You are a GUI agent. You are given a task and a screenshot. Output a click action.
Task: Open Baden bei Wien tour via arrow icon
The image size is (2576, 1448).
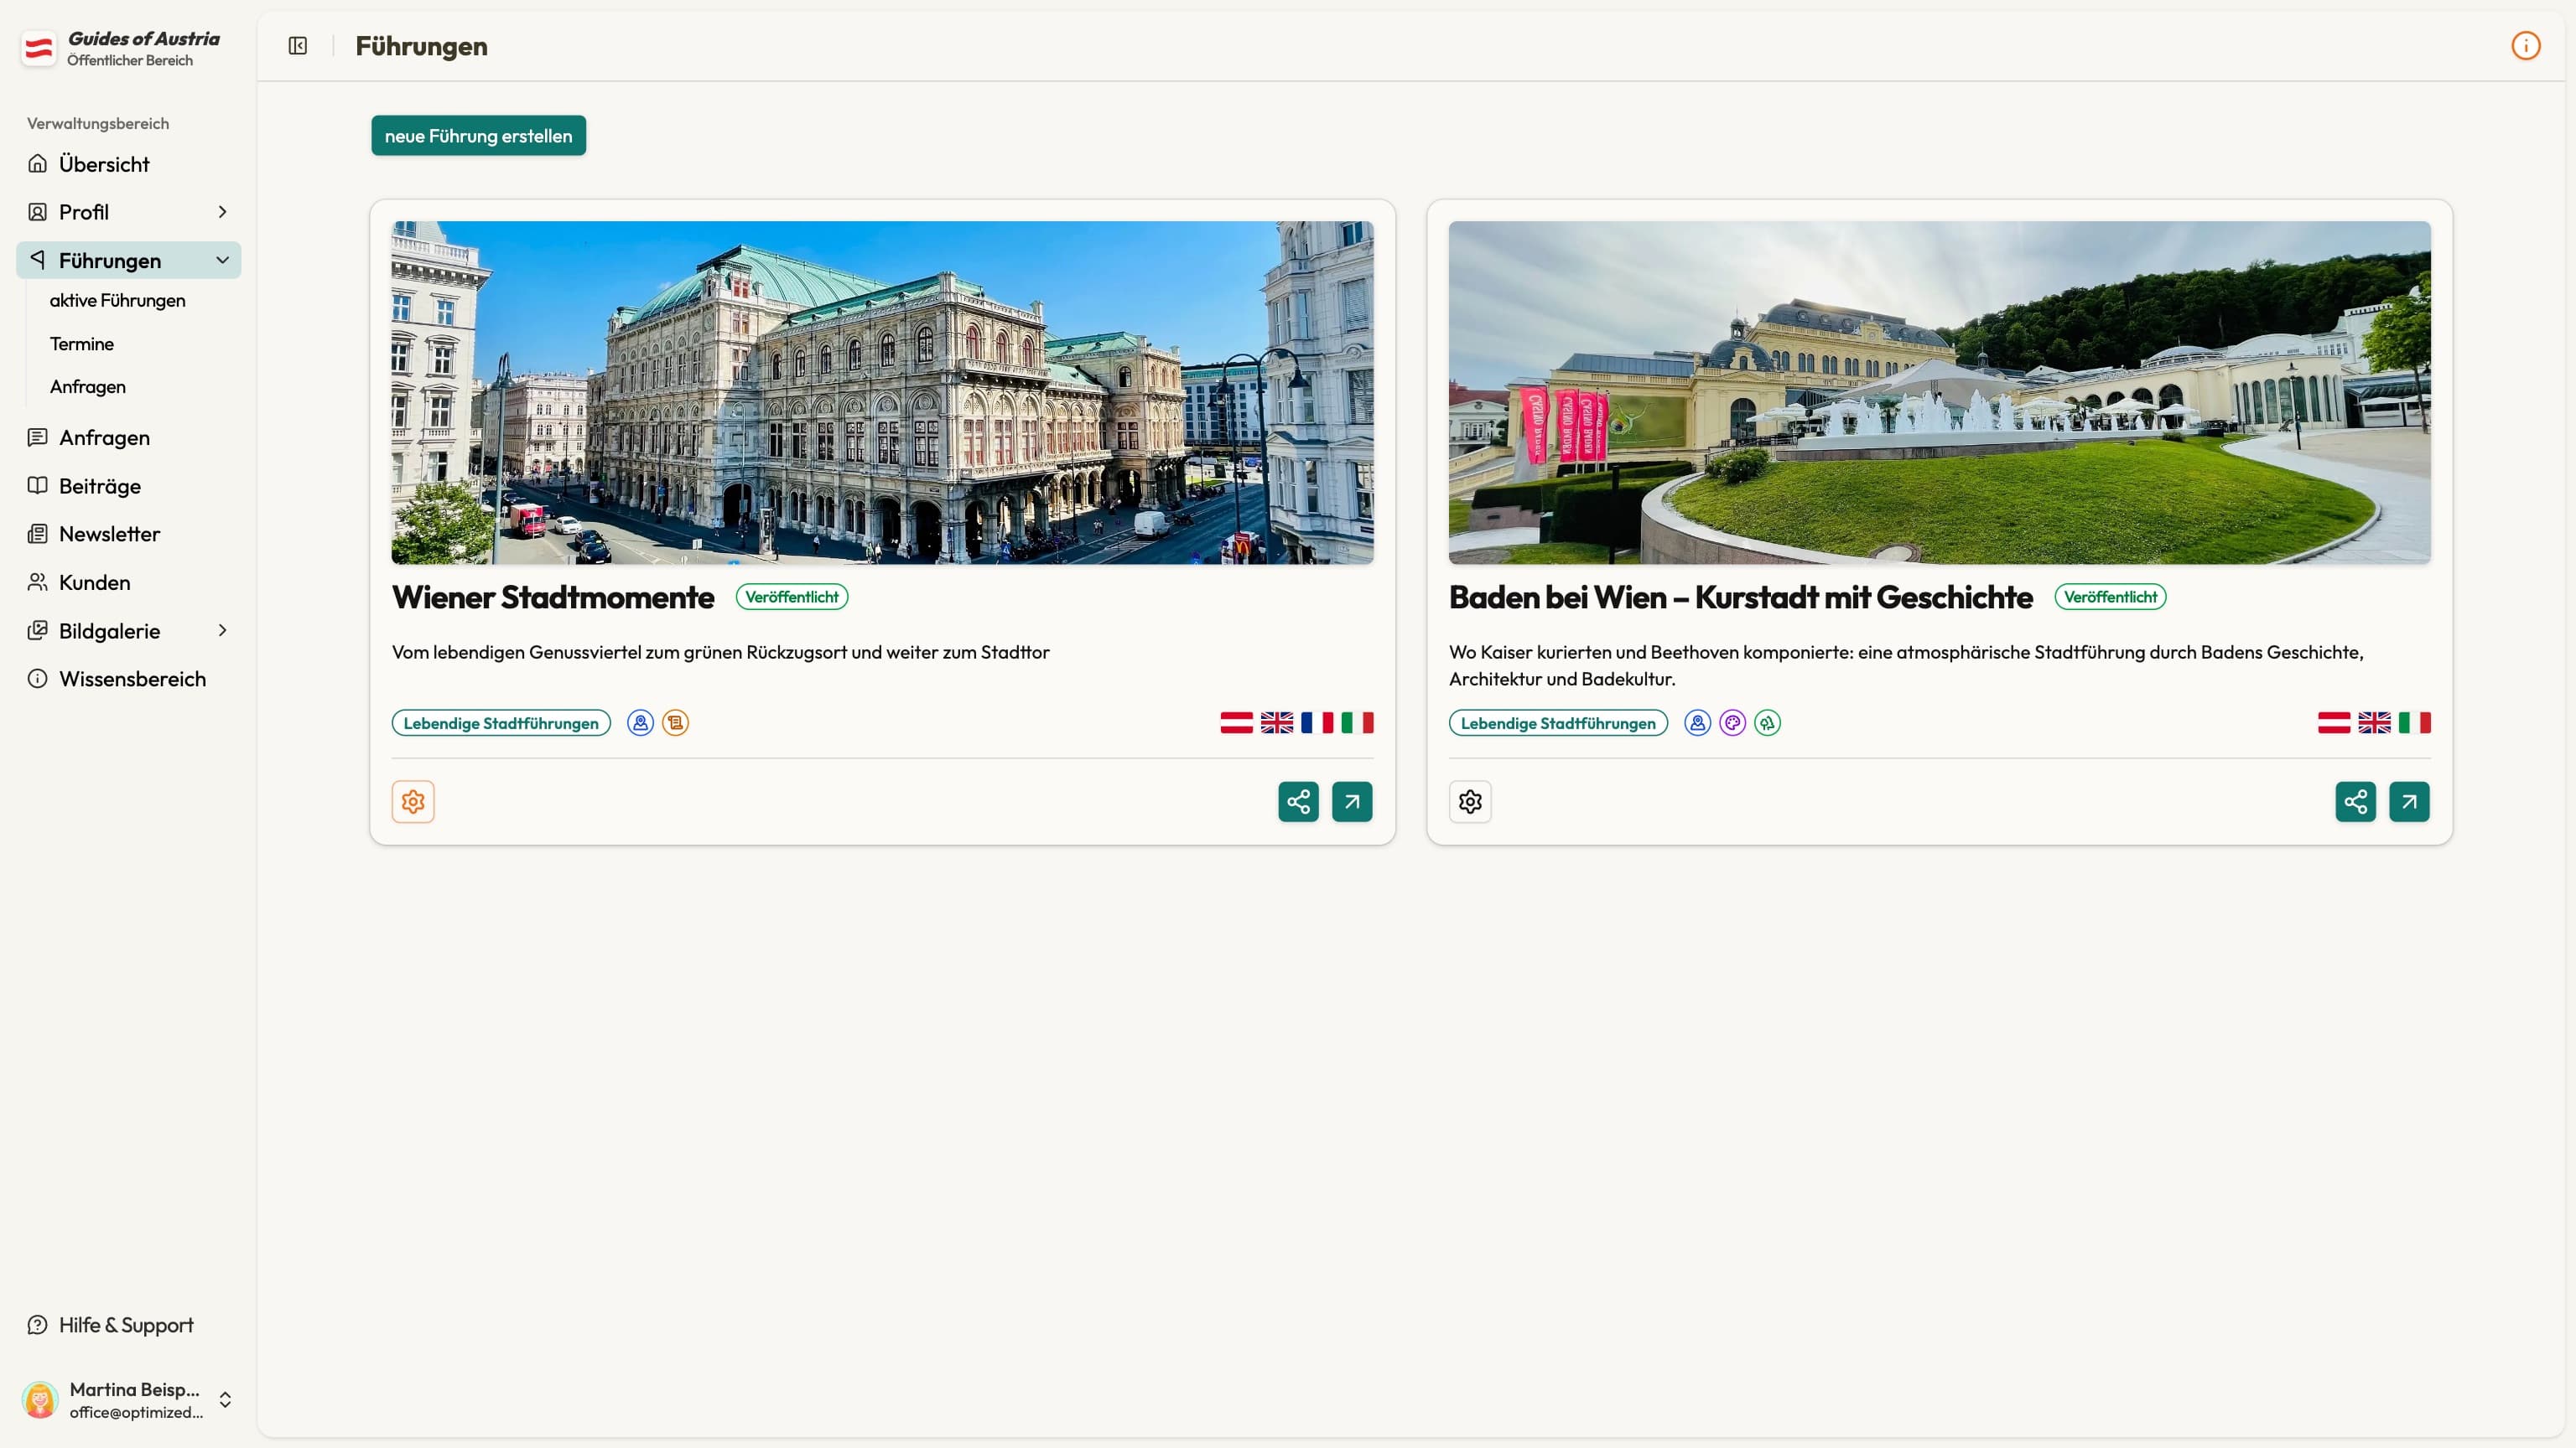click(2409, 801)
